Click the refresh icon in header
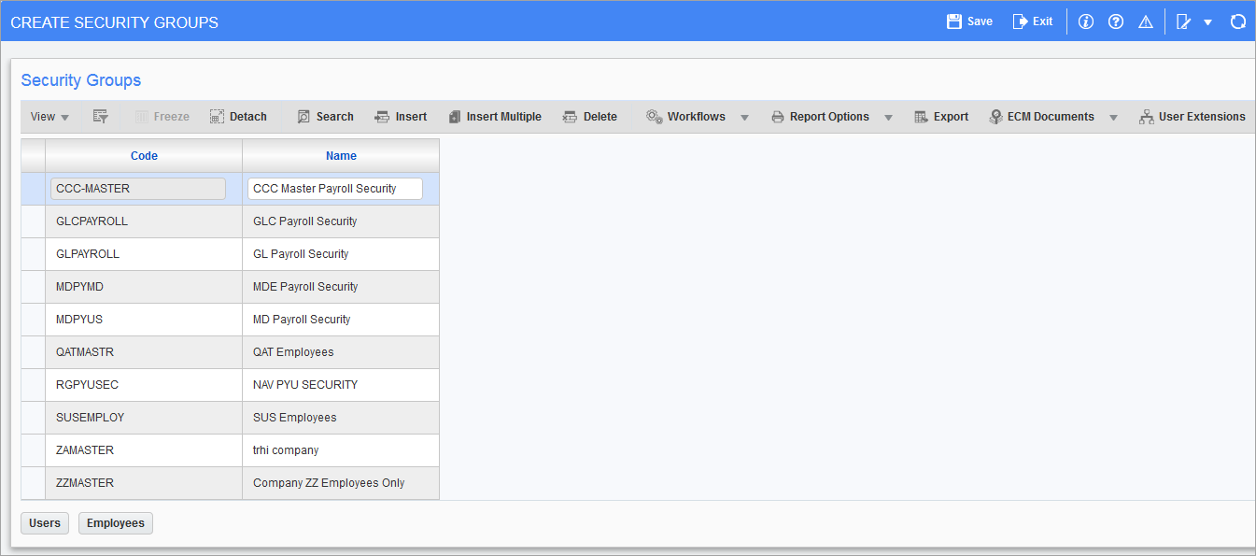1256x556 pixels. pyautogui.click(x=1238, y=21)
